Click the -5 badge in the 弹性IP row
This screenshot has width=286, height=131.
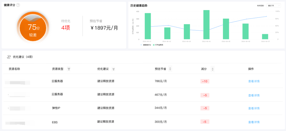pos(205,108)
